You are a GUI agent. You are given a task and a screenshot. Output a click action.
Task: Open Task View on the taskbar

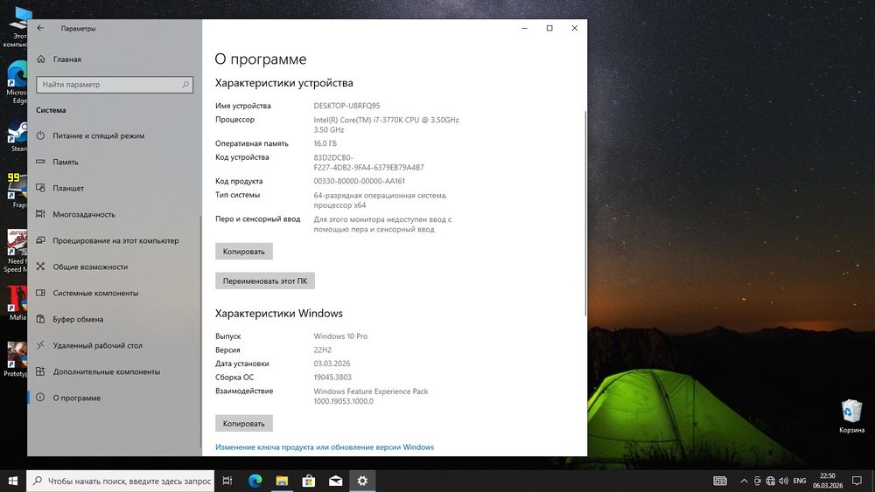(x=227, y=481)
